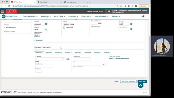Click the Rate amount field

tap(66, 24)
